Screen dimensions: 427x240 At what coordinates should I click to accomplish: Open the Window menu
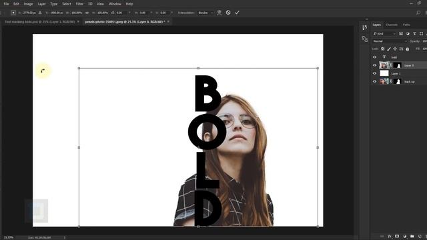click(x=115, y=4)
